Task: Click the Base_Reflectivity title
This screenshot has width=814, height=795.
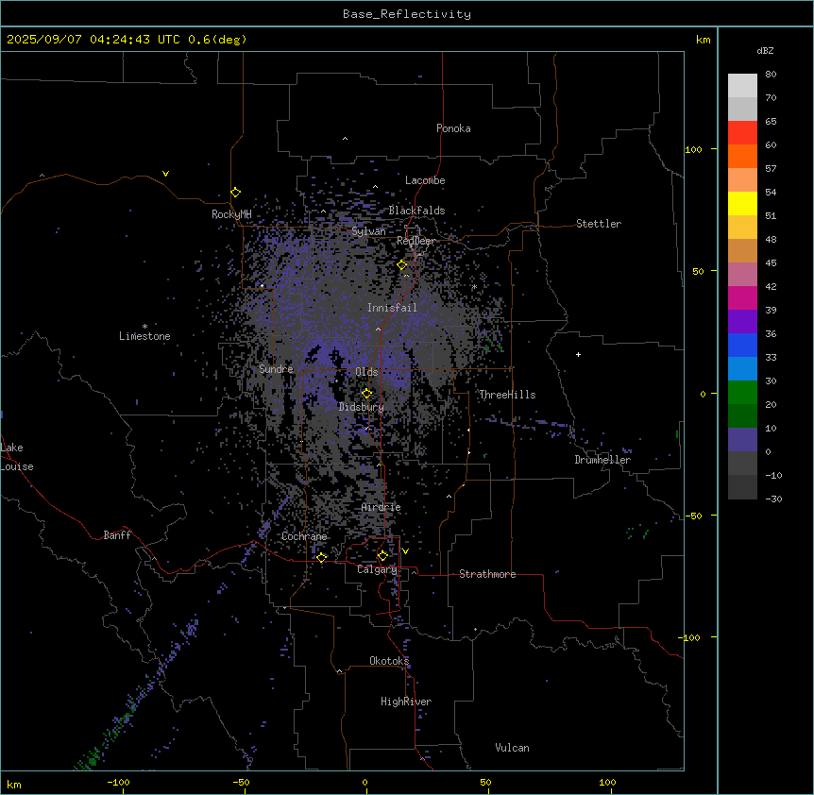Action: [x=407, y=14]
